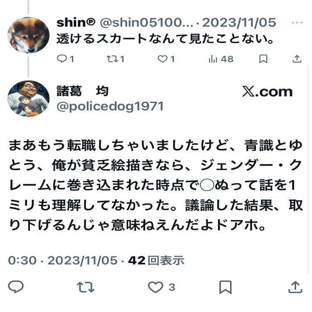Open shin's Shiba dog avatar
Viewport: 312px width, 312px height.
click(x=28, y=35)
